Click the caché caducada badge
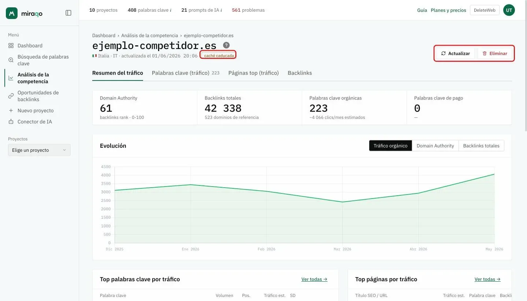This screenshot has height=301, width=527. (219, 56)
